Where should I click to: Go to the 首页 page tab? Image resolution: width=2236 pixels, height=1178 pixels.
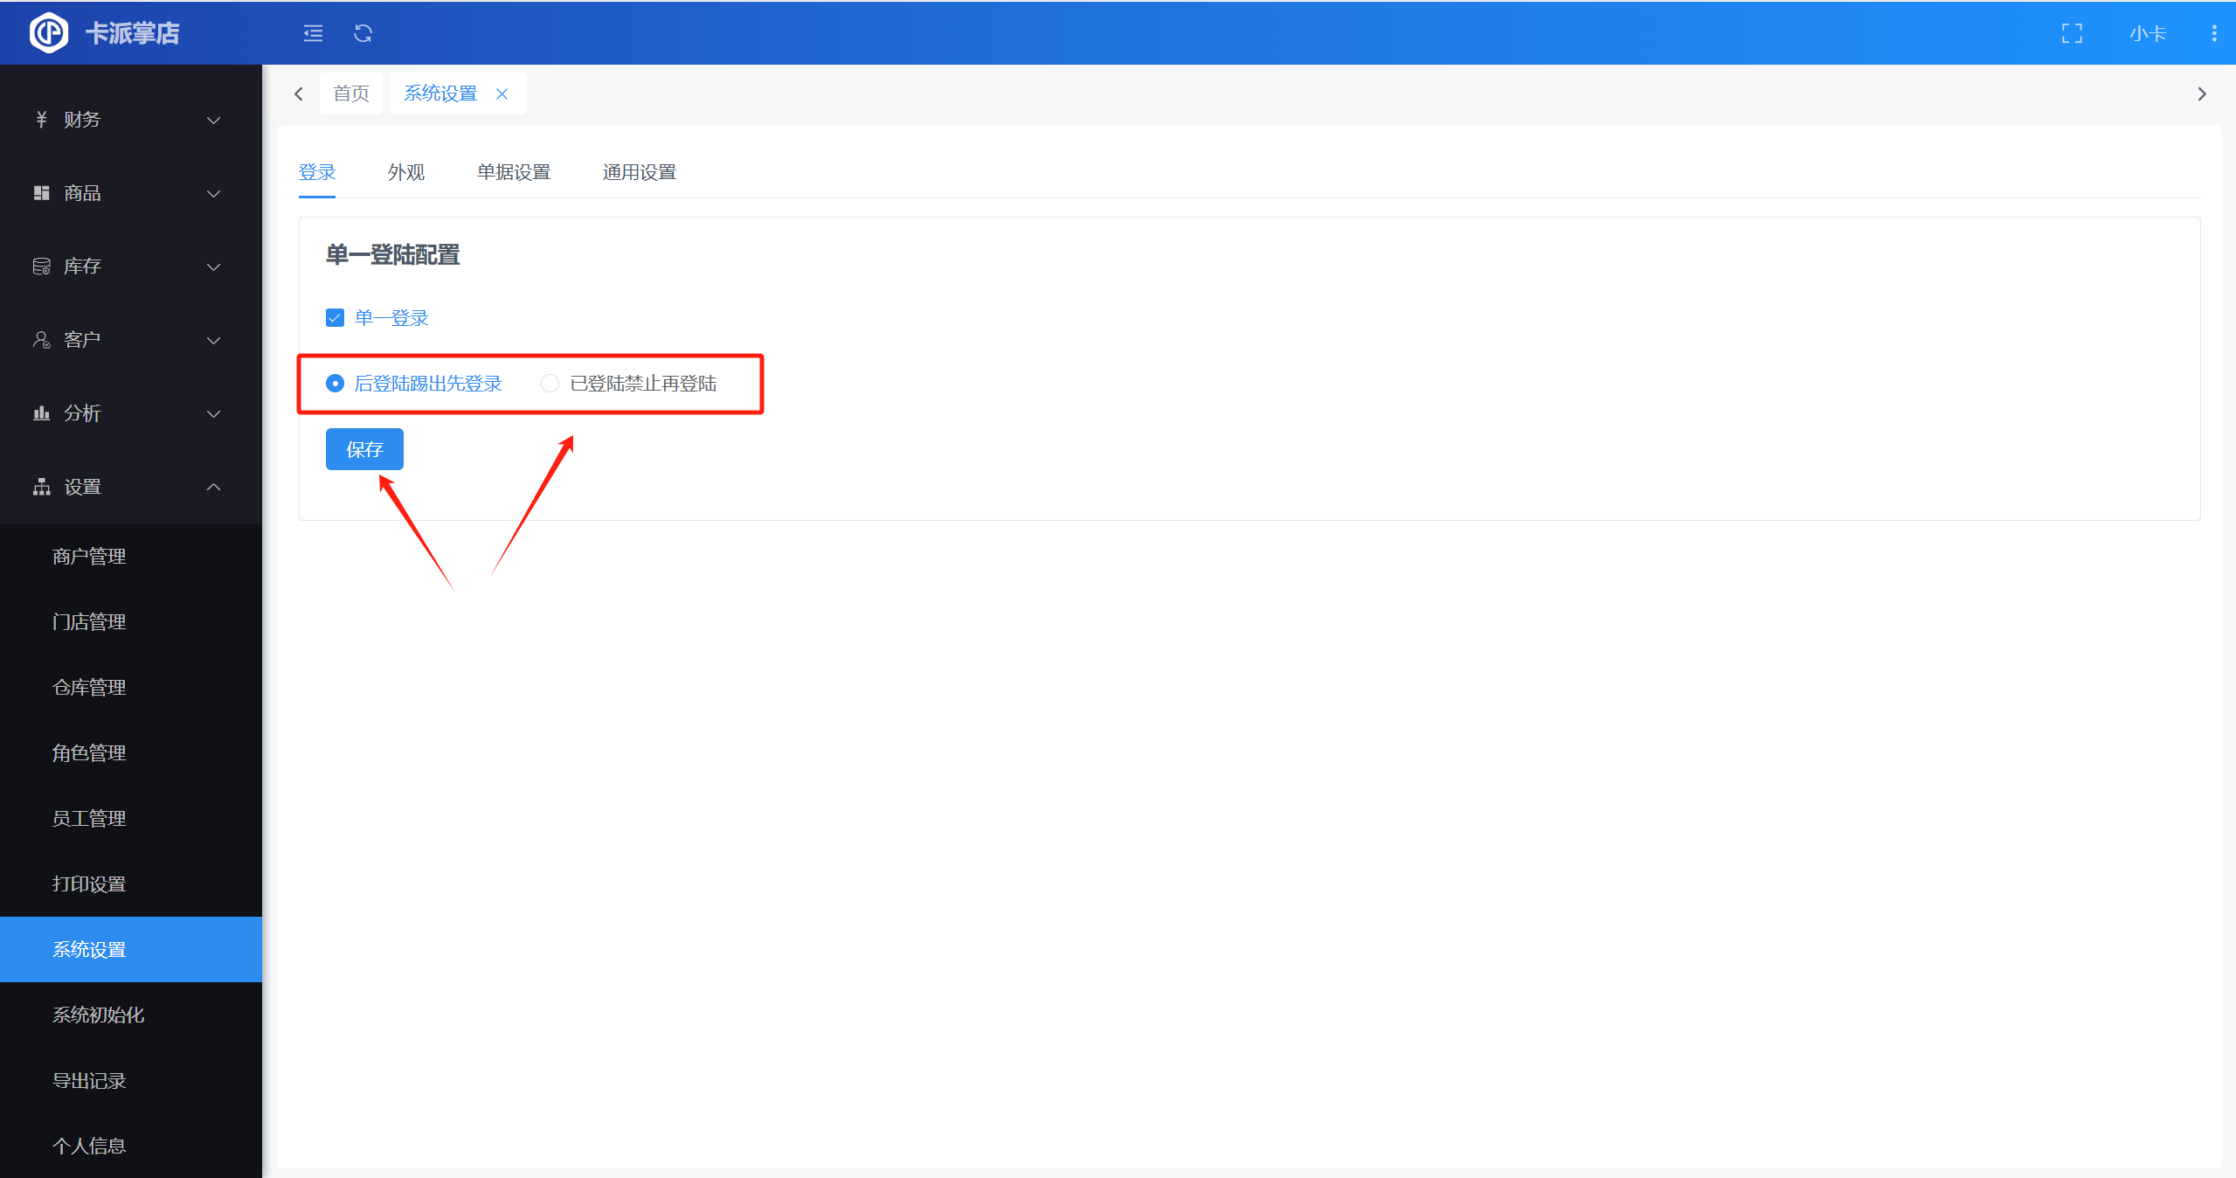coord(351,94)
